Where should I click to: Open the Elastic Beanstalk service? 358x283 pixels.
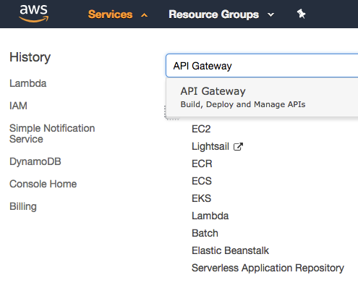click(x=230, y=250)
